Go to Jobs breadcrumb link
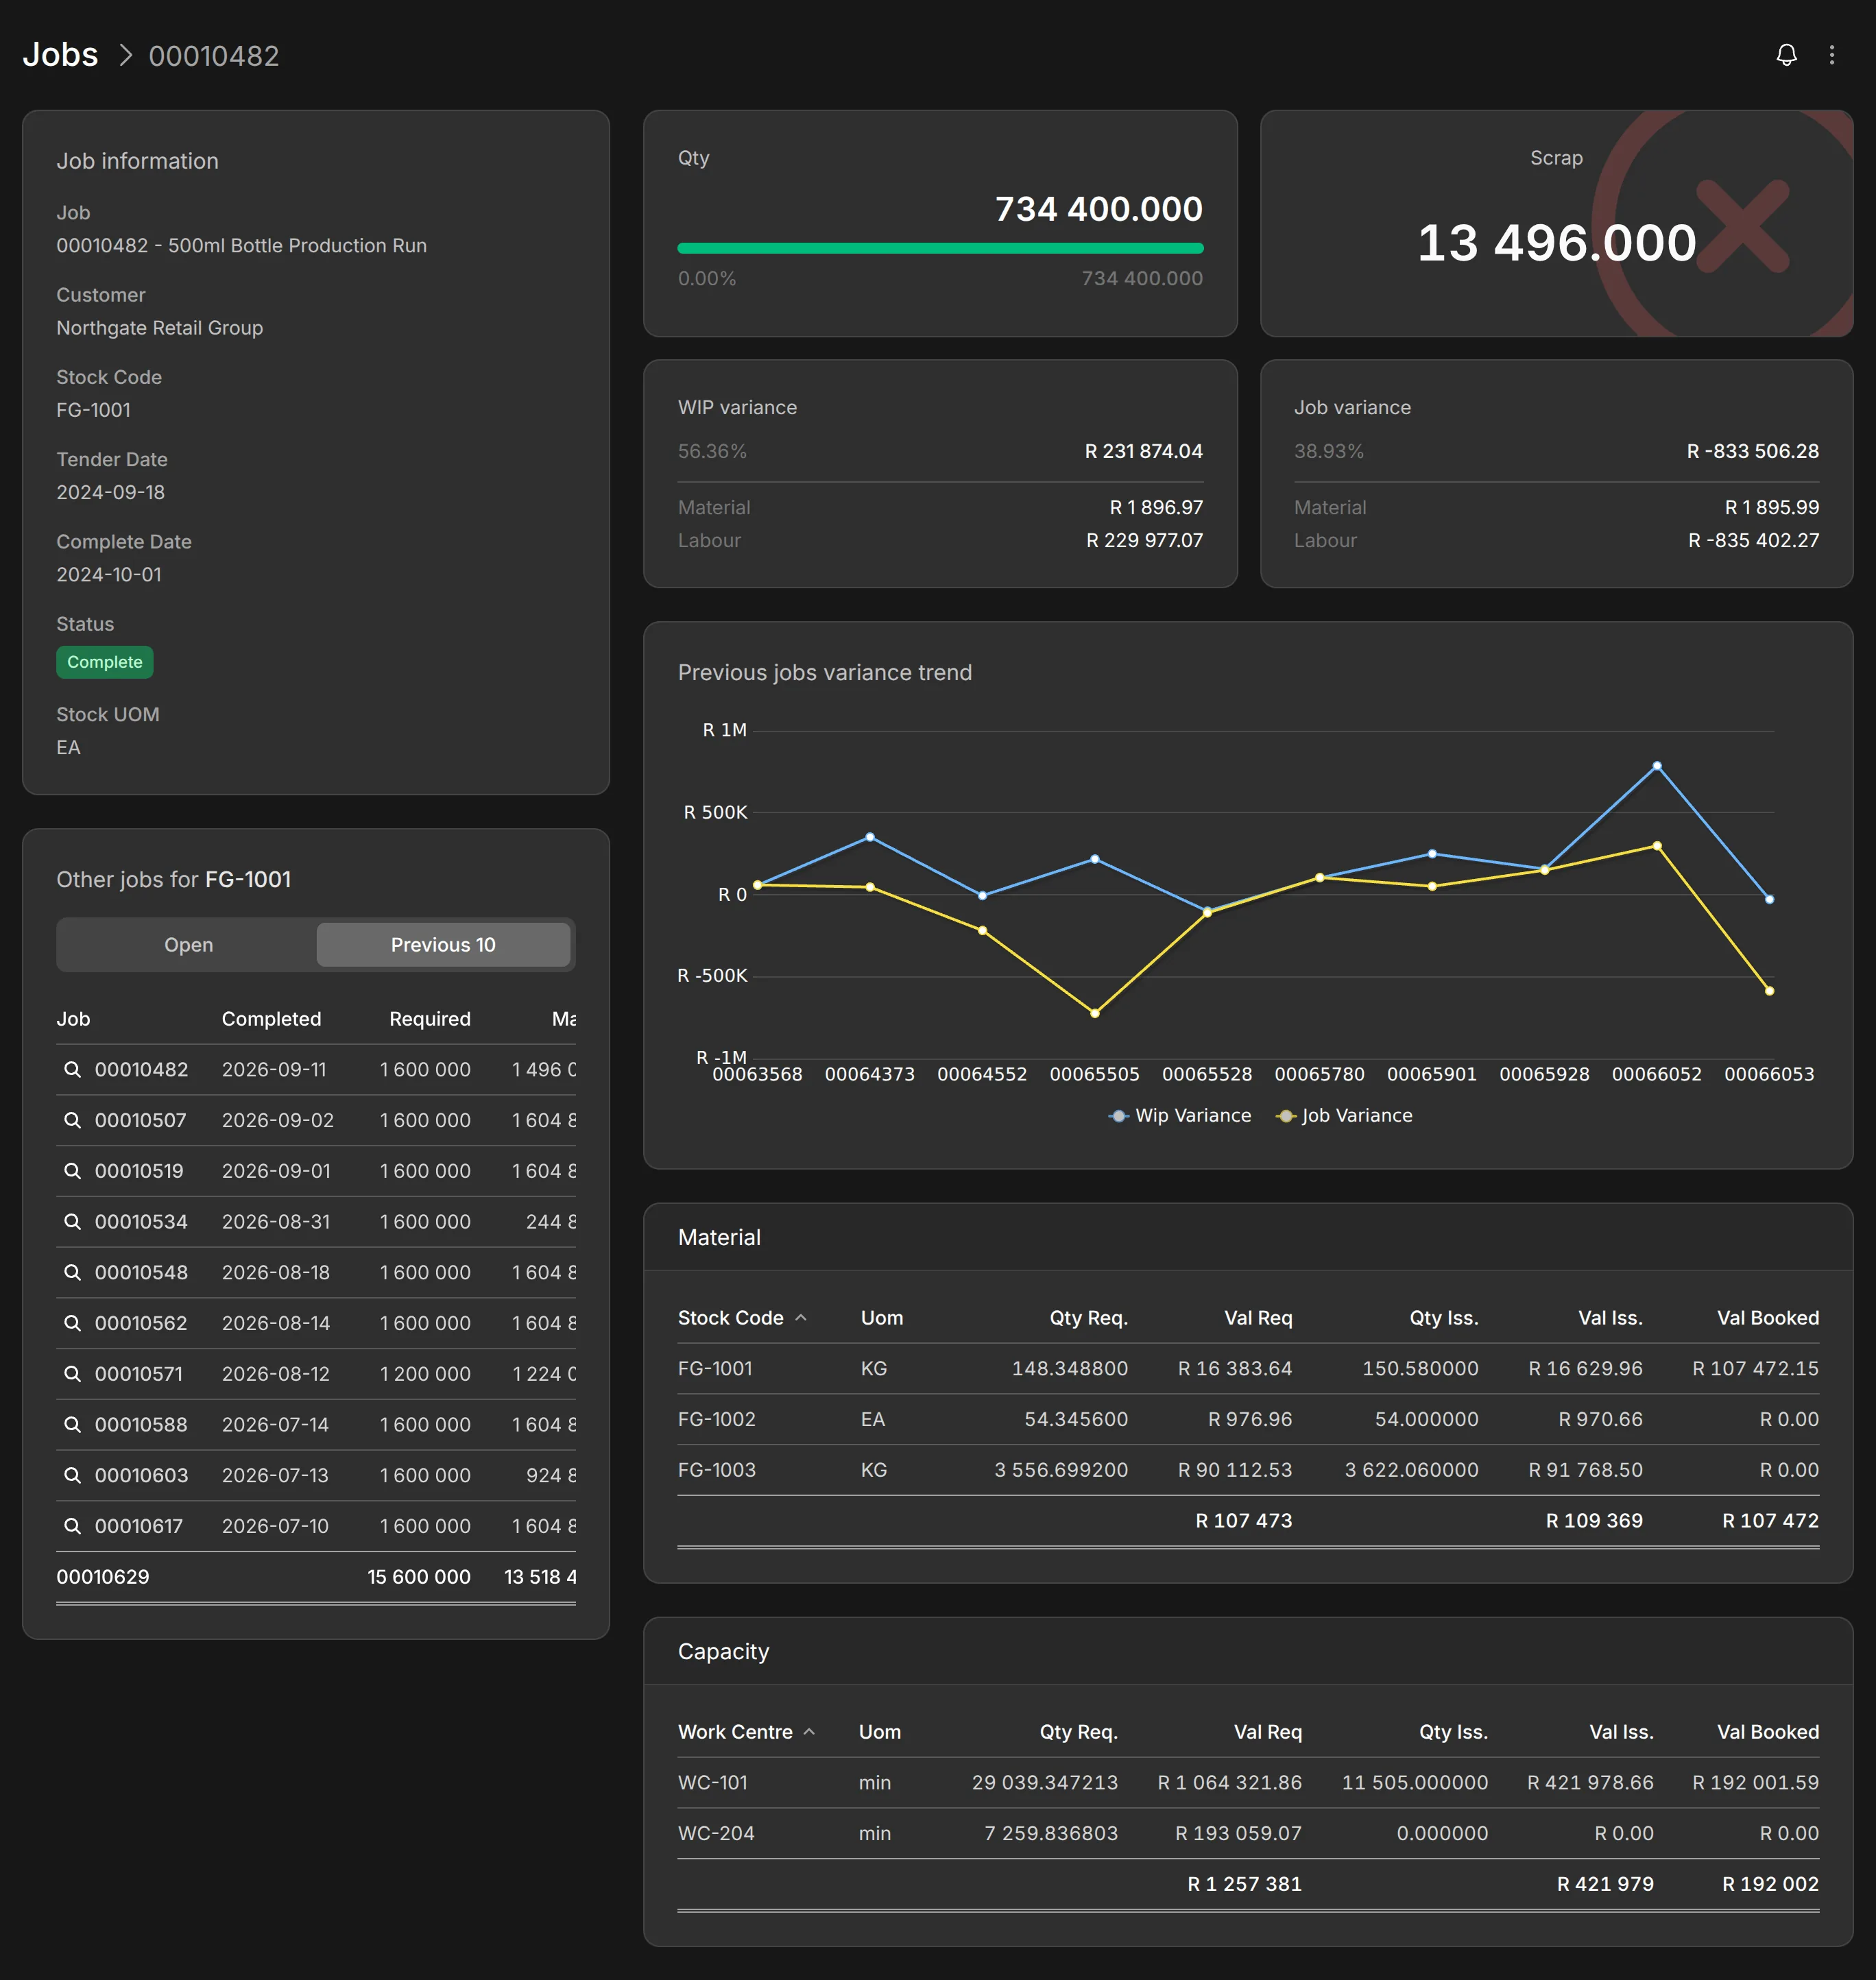Screen dimensions: 1876x1980 (60, 55)
